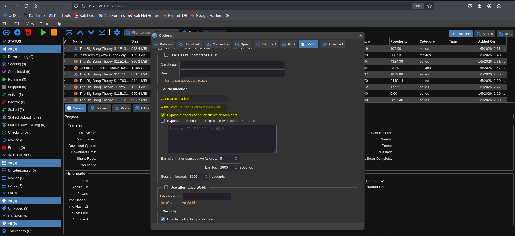This screenshot has height=236, width=515.
Task: Switch to the Downloads options tab
Action: (x=190, y=44)
